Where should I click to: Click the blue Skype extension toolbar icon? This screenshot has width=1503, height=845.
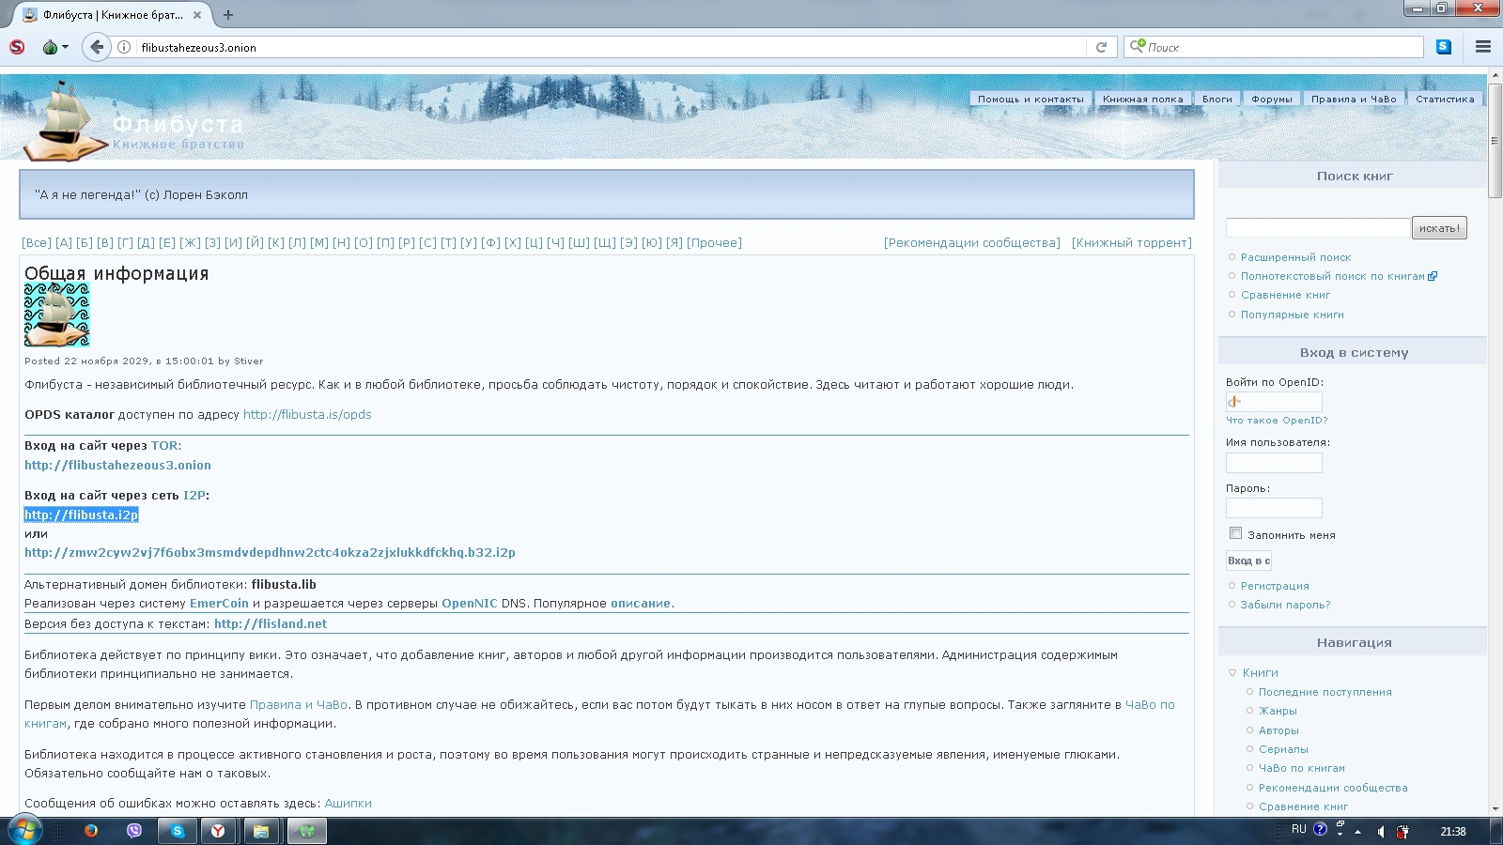click(1444, 47)
